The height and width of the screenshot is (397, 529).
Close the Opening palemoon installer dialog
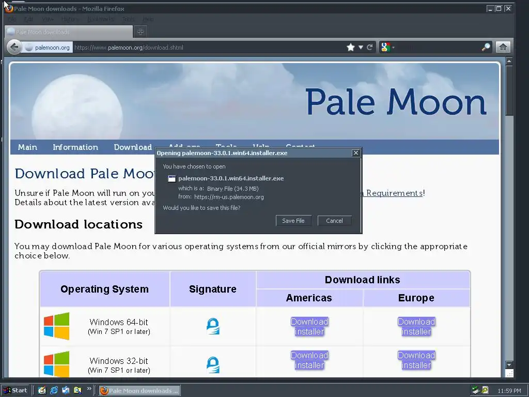(355, 153)
